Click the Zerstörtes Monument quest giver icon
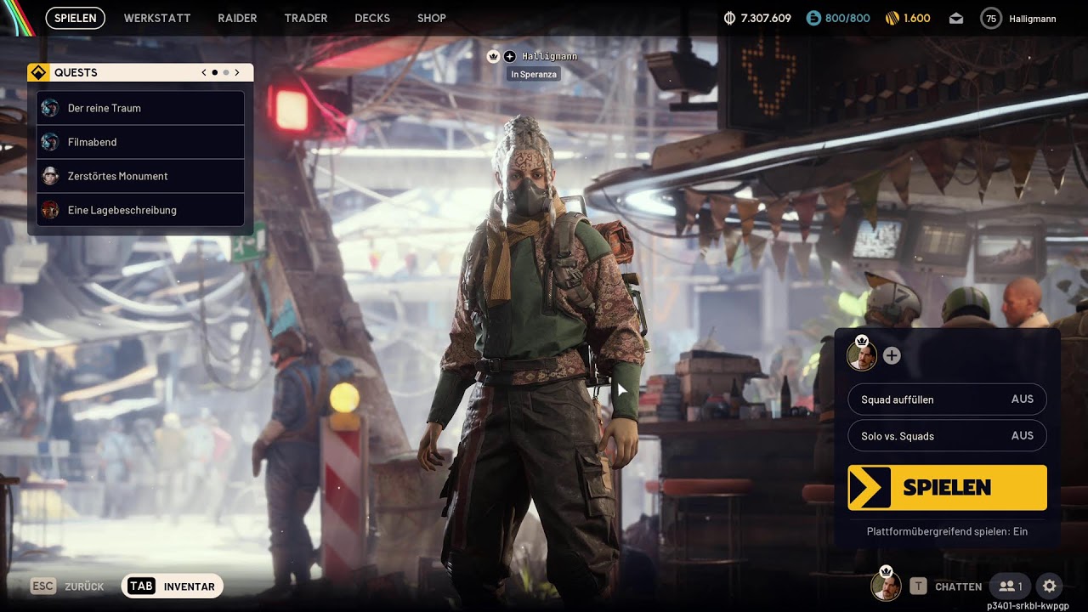This screenshot has height=612, width=1088. [x=50, y=176]
